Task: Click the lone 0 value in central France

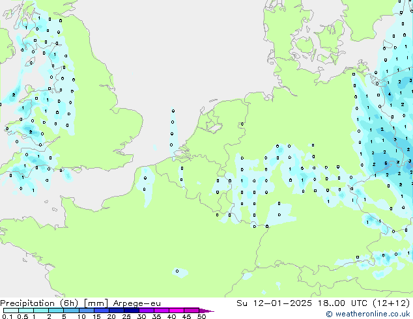Action: [x=177, y=271]
